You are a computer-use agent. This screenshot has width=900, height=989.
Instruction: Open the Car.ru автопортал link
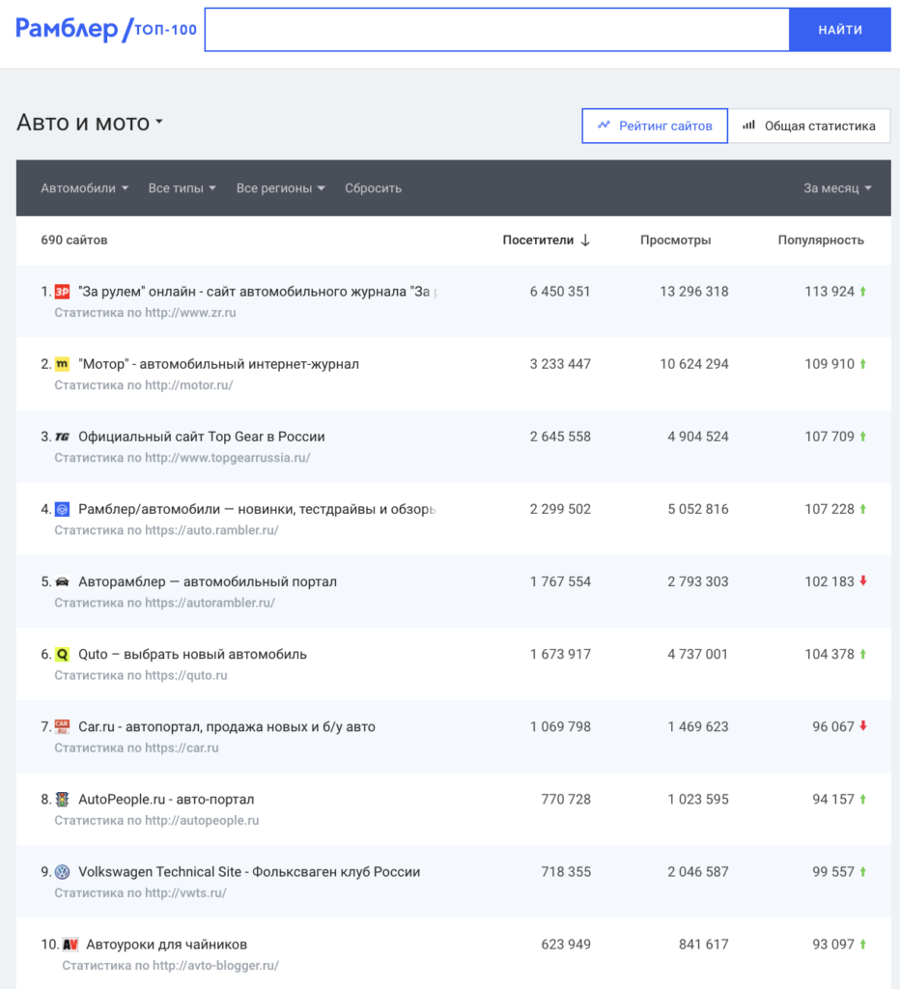pos(226,726)
